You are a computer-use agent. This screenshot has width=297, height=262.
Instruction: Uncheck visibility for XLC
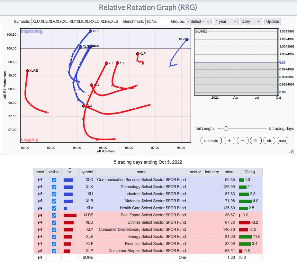point(54,180)
